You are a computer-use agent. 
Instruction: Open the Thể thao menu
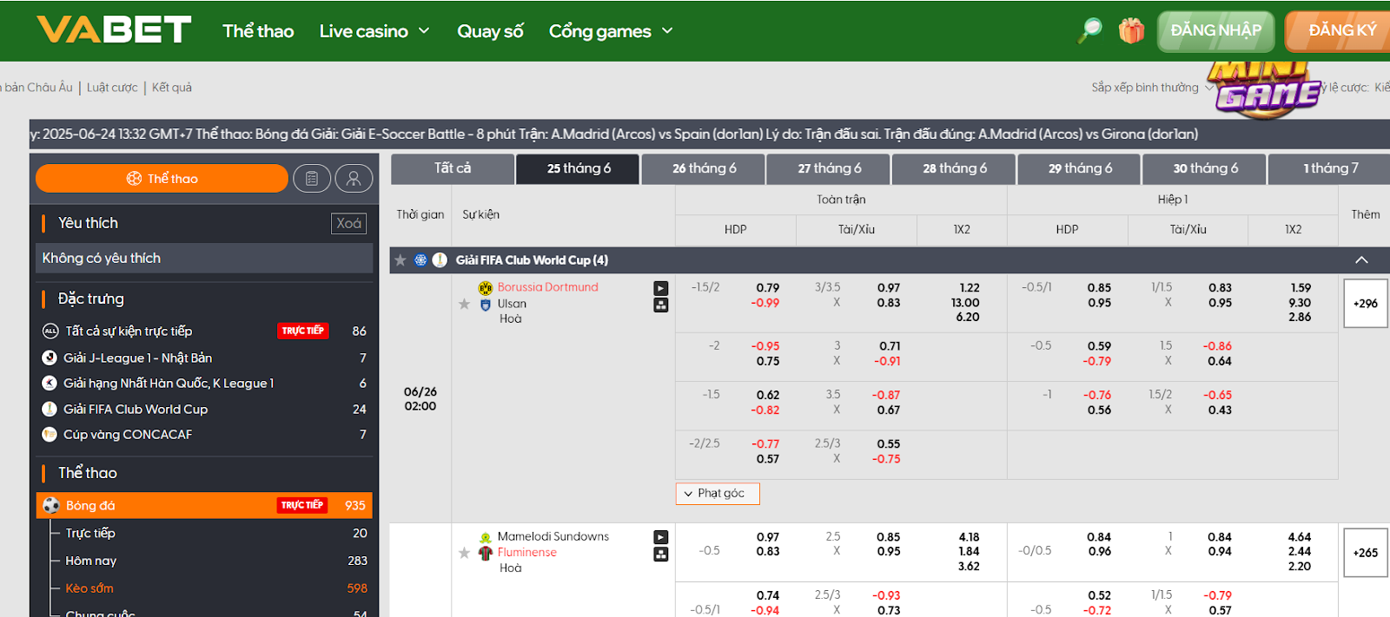tap(258, 31)
